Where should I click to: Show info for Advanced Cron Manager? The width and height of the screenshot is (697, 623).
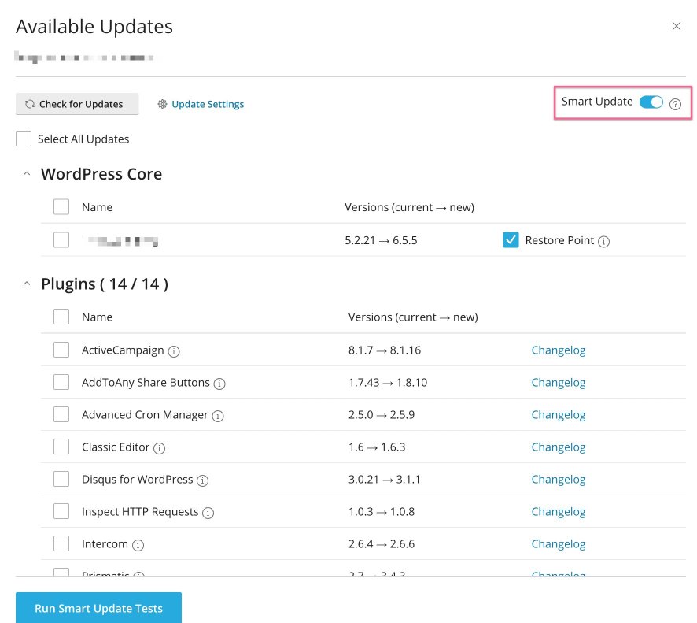tap(218, 416)
